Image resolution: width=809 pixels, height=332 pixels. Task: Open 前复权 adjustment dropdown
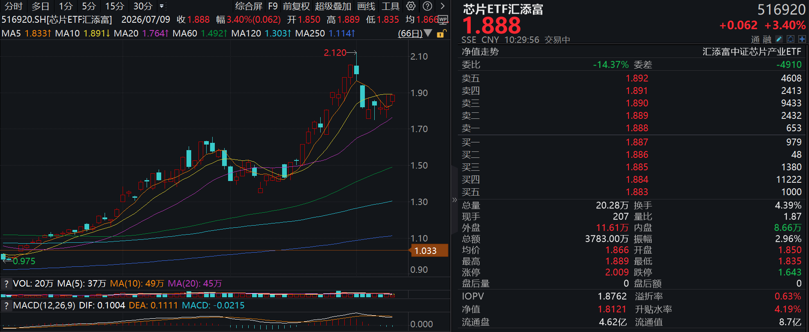[296, 6]
